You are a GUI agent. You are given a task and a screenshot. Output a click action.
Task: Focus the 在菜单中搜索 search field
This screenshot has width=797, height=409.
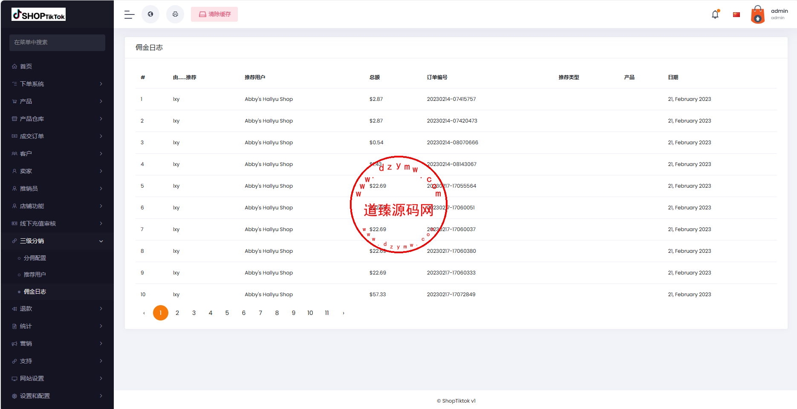tap(57, 43)
